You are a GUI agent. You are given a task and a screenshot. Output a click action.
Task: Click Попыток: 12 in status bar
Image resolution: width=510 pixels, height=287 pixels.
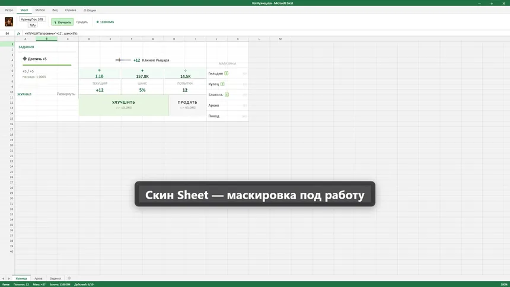(21, 285)
